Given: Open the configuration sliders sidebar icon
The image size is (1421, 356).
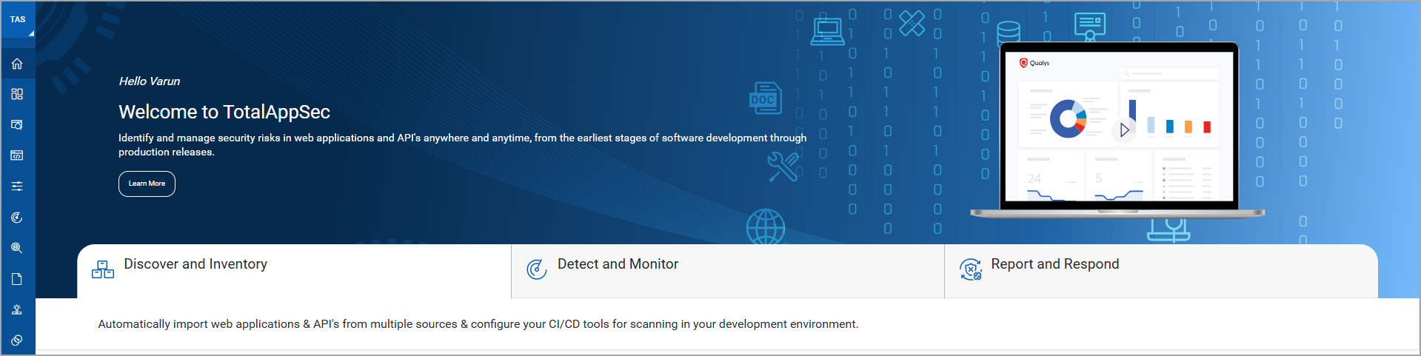Looking at the screenshot, I should 17,187.
